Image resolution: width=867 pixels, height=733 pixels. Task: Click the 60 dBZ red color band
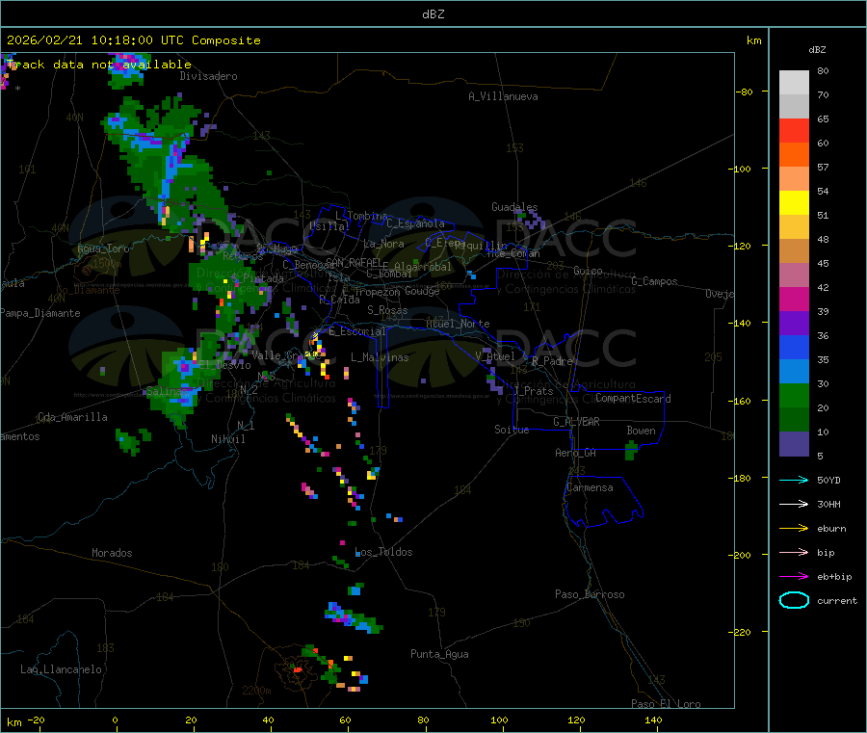coord(794,130)
